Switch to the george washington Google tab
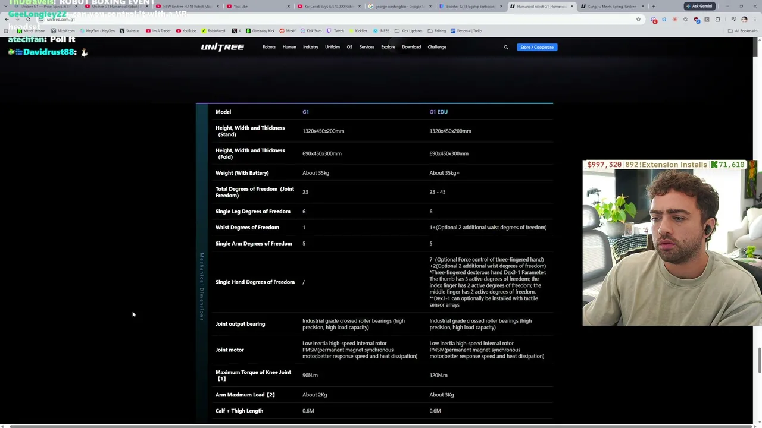 pyautogui.click(x=399, y=6)
